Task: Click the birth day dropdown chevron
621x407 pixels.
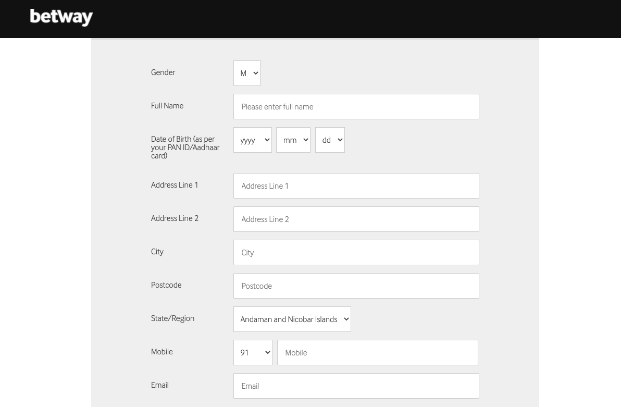Action: coord(340,140)
